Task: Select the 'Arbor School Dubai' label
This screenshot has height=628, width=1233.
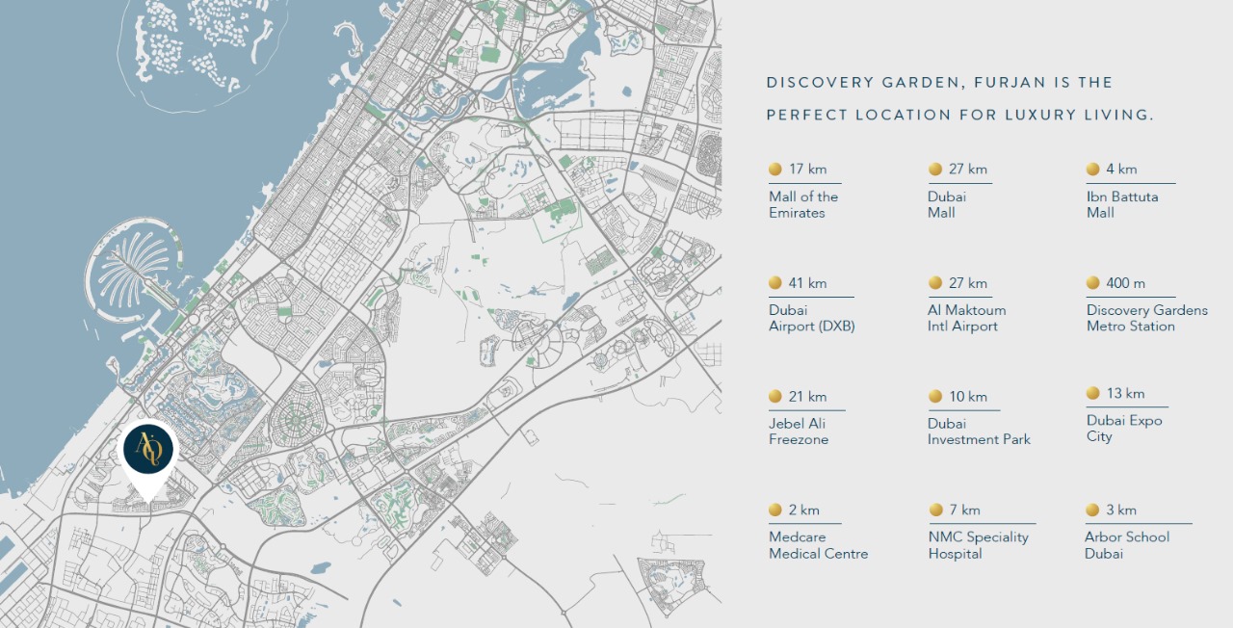Action: 1127,545
